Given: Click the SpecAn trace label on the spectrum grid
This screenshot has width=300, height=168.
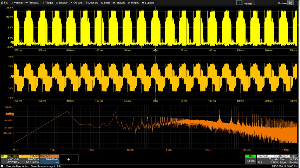Looking at the screenshot, I should [x=10, y=114].
